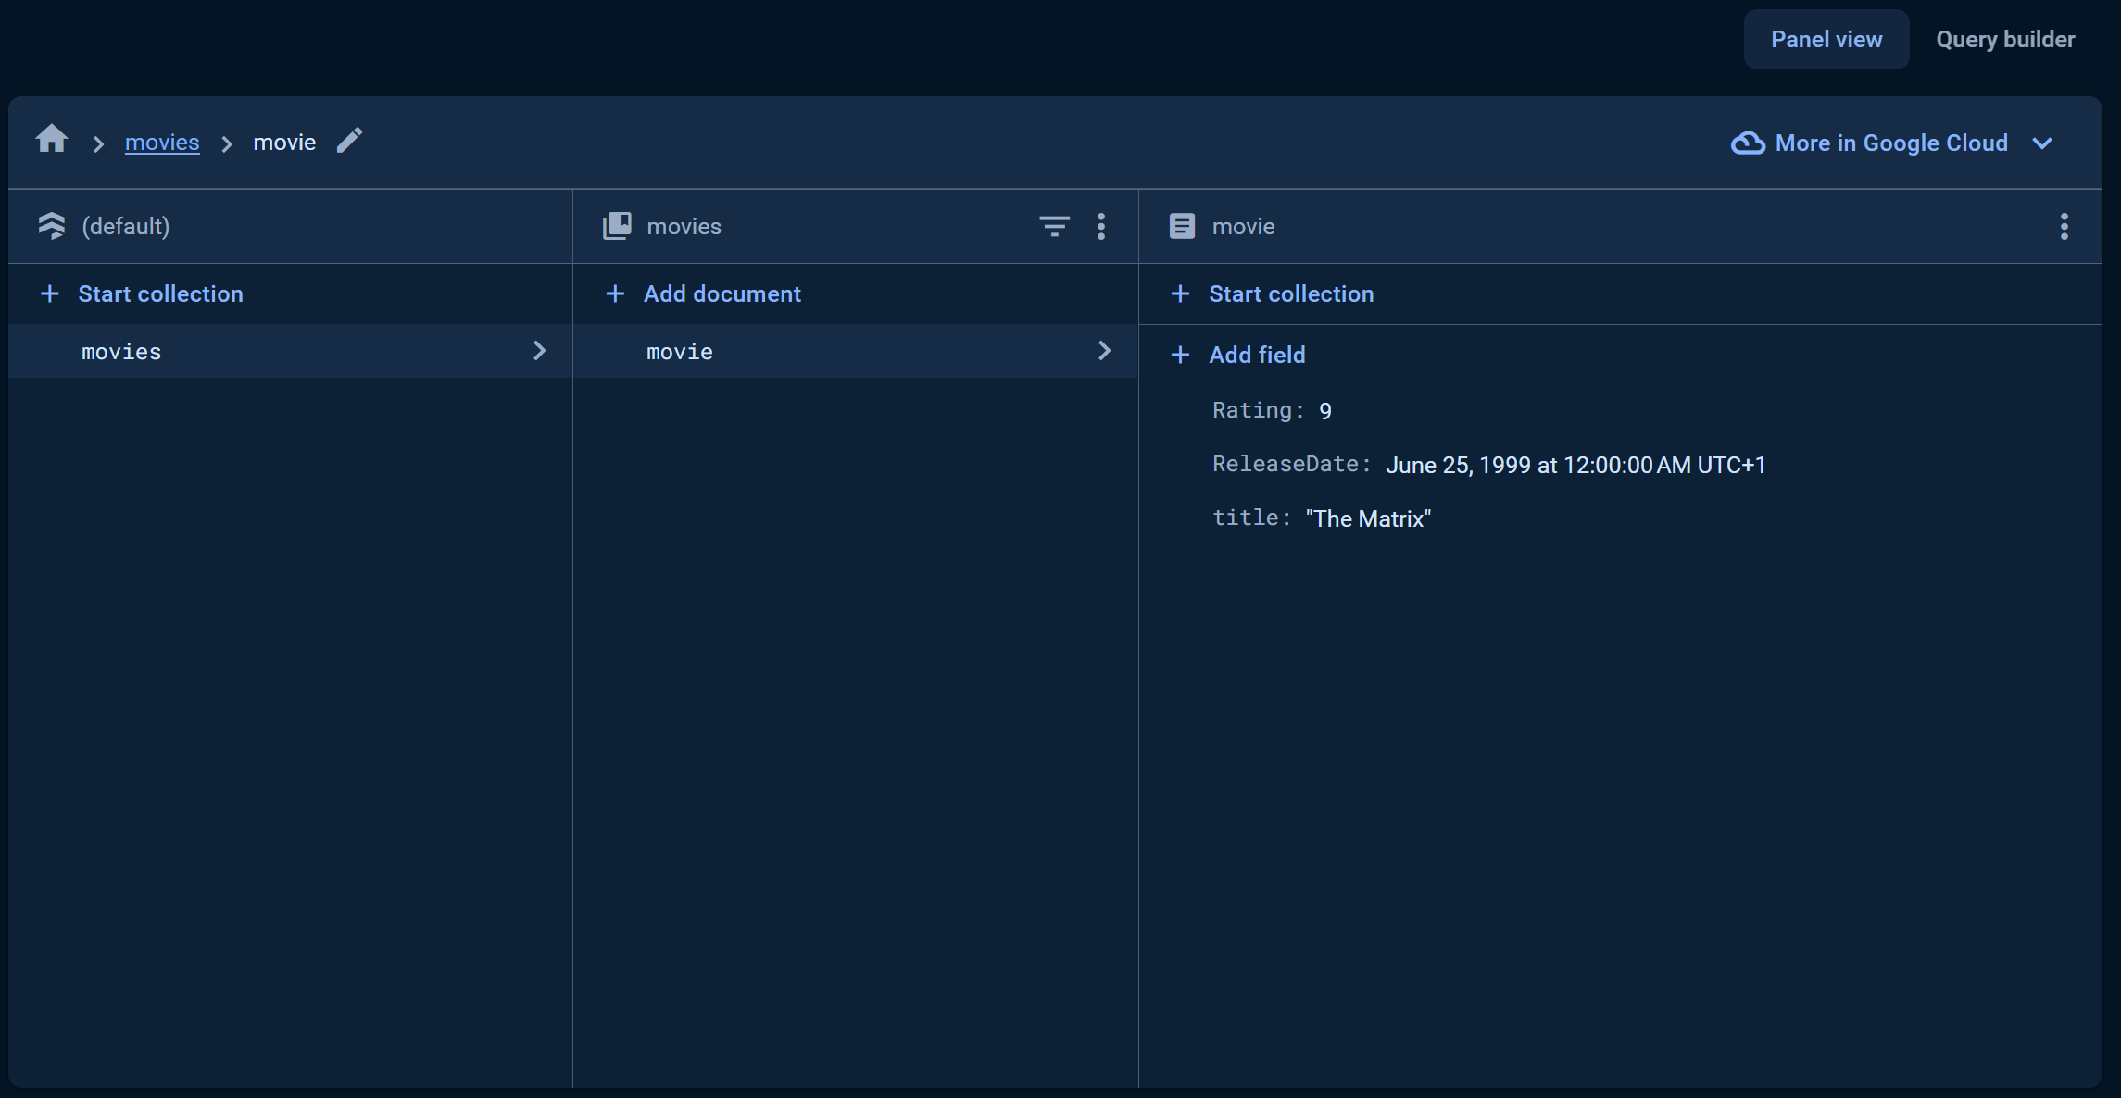This screenshot has height=1098, width=2121.
Task: Click the home icon in breadcrumb
Action: [52, 140]
